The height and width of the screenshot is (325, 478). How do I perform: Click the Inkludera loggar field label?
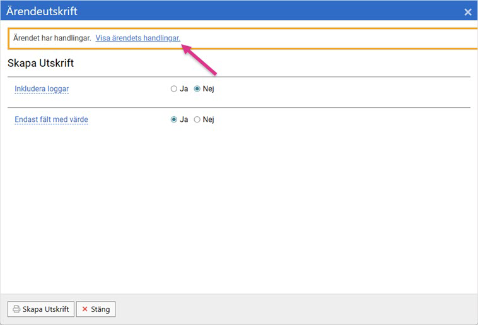pyautogui.click(x=42, y=89)
